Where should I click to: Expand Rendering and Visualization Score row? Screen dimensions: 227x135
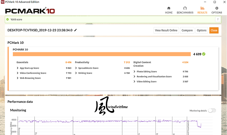point(134,76)
